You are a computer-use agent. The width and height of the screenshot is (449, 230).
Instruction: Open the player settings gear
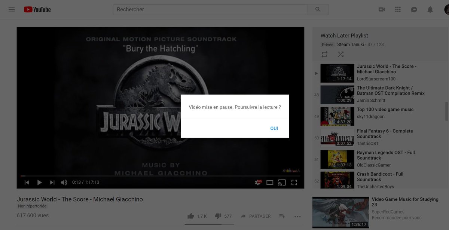tap(257, 183)
